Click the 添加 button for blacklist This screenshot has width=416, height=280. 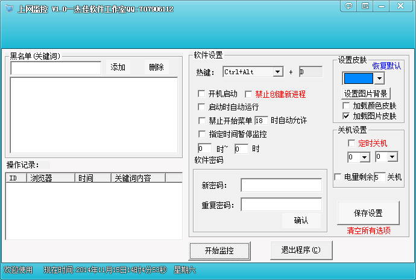(x=118, y=67)
